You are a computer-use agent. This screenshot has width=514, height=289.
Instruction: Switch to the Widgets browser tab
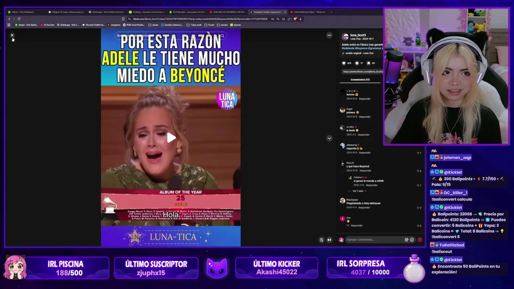(67, 12)
